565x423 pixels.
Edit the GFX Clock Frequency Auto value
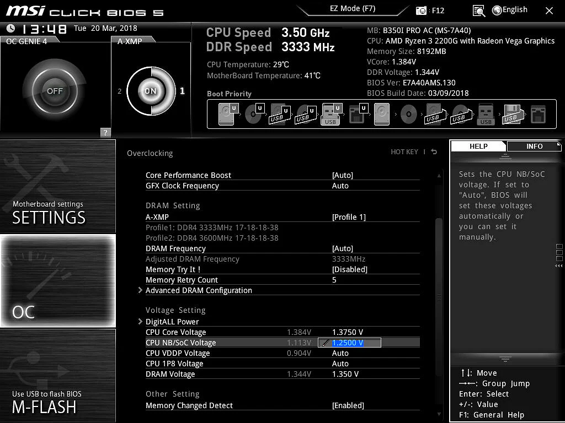point(340,186)
